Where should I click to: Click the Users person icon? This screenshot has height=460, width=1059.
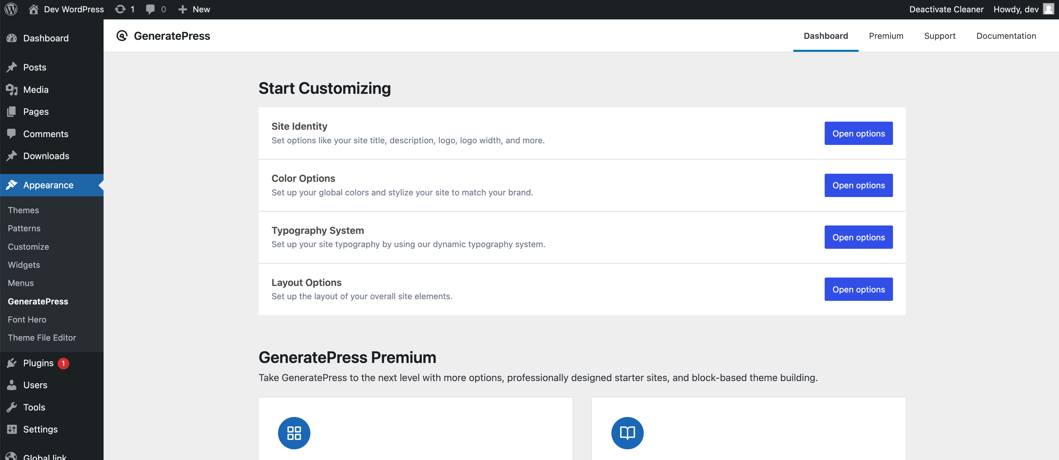pos(12,385)
